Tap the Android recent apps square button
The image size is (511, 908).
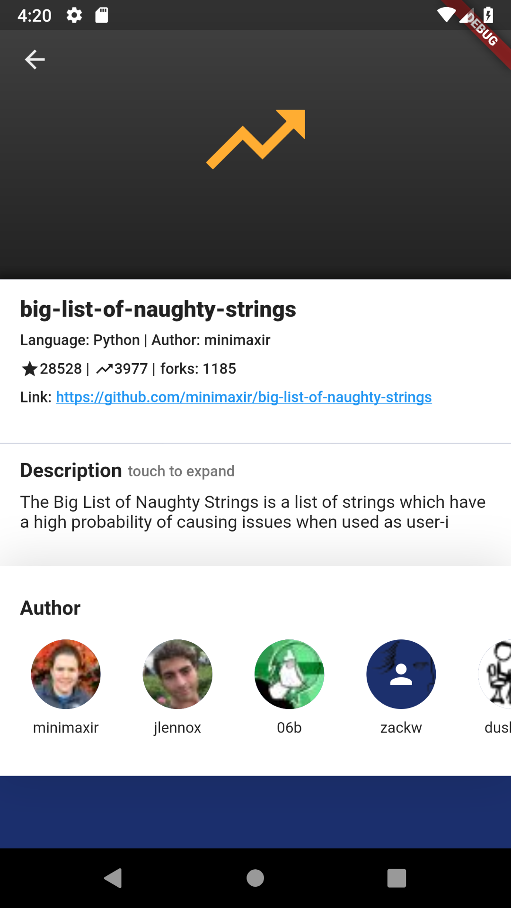coord(396,878)
